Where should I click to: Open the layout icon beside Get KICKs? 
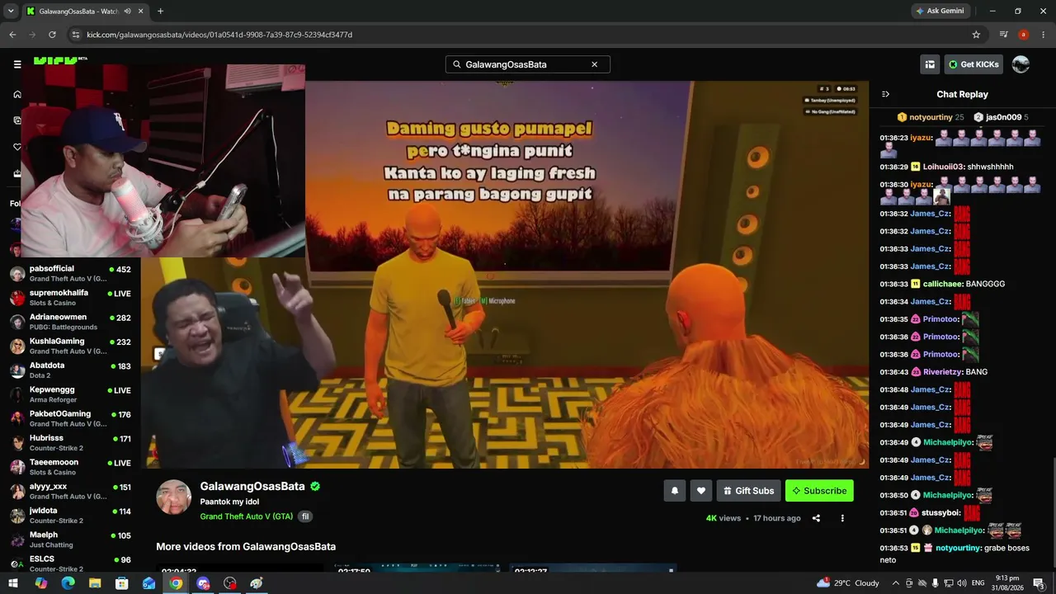tap(930, 64)
